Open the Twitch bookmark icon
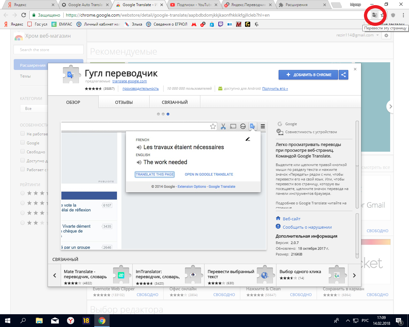Screen dimensions: 409x327 tap(220, 24)
